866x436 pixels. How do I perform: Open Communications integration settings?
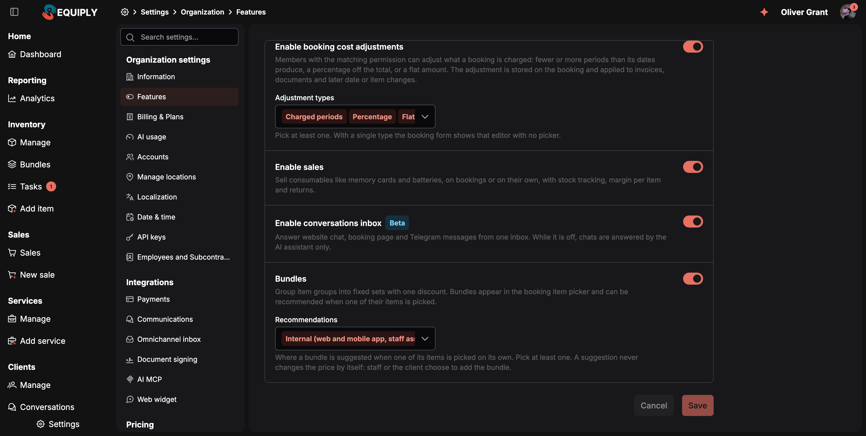click(179, 319)
